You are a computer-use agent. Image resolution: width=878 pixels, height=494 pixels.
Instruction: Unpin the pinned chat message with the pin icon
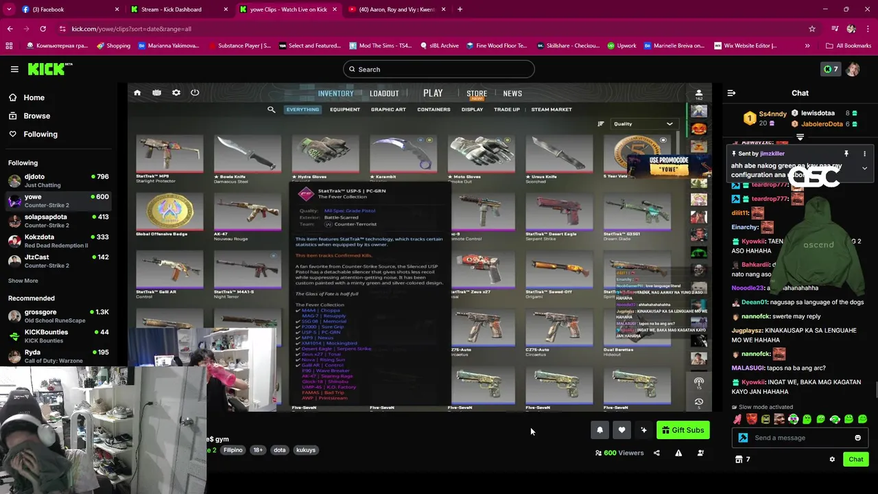coord(846,154)
